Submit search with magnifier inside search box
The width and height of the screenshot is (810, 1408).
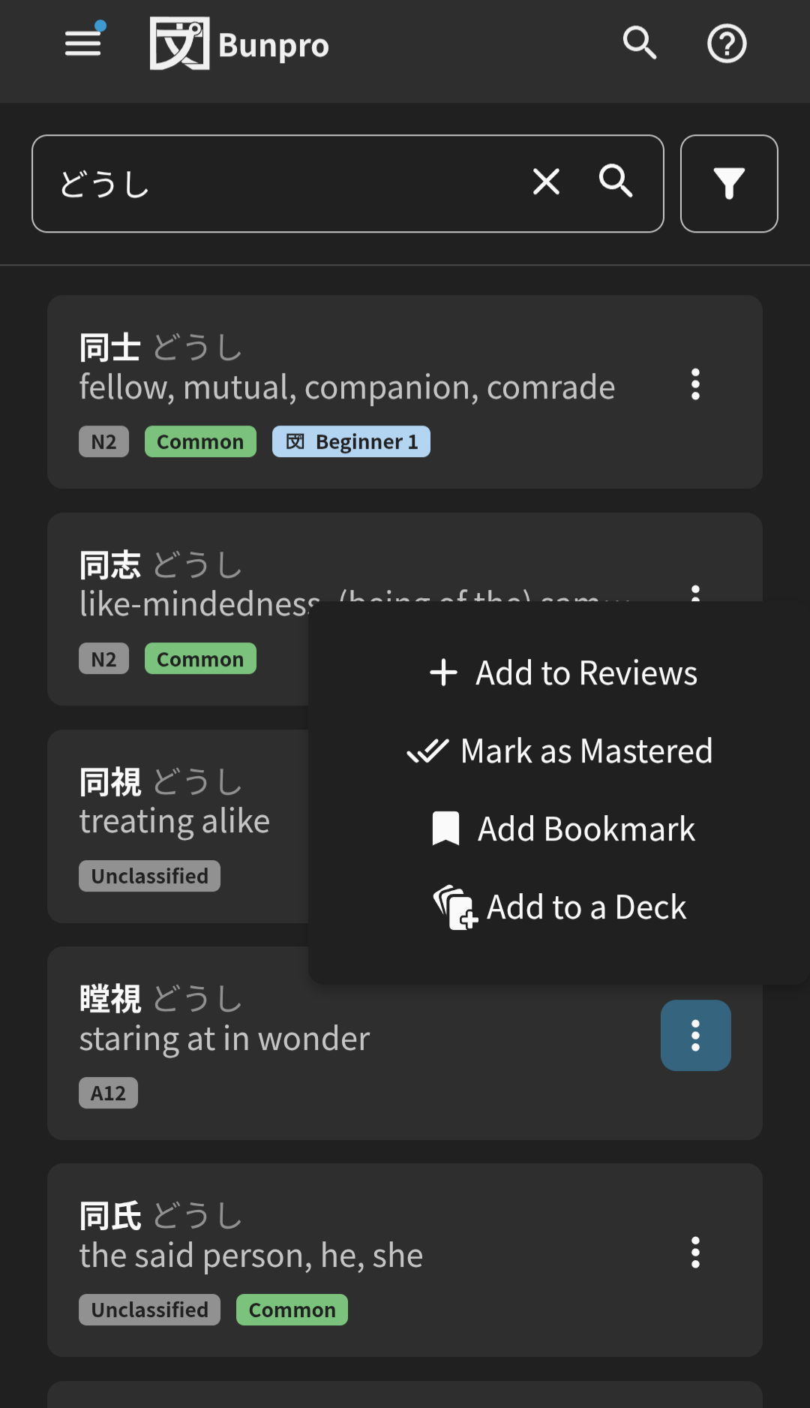pyautogui.click(x=616, y=182)
